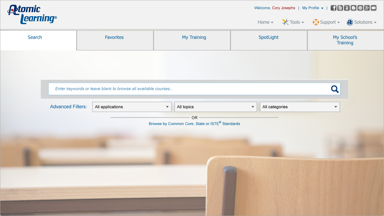
Task: Click the magnifying glass search icon
Action: pyautogui.click(x=335, y=89)
